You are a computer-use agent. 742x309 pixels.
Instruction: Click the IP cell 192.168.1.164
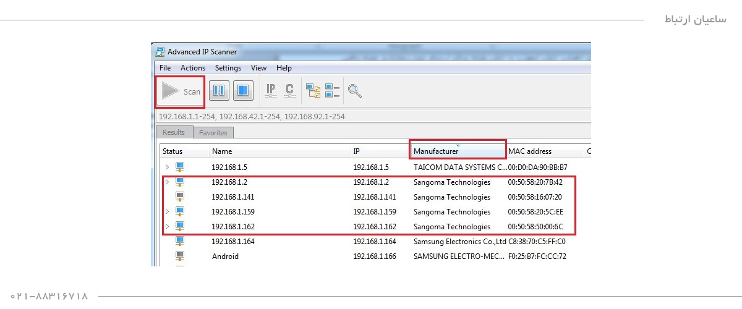pos(374,242)
